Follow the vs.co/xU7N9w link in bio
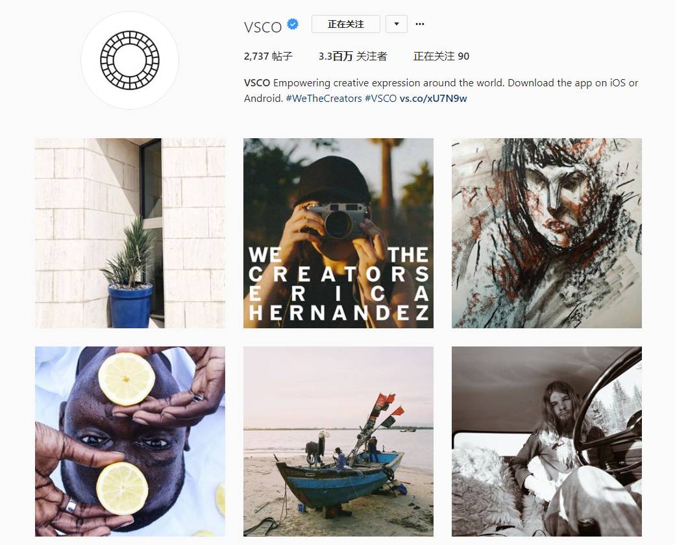Image resolution: width=675 pixels, height=545 pixels. (433, 99)
